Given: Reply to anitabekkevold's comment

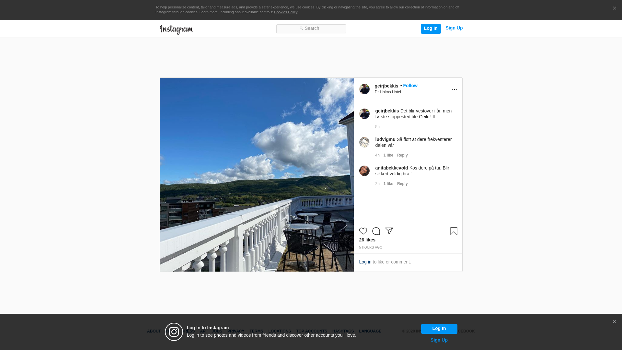Looking at the screenshot, I should pyautogui.click(x=402, y=184).
